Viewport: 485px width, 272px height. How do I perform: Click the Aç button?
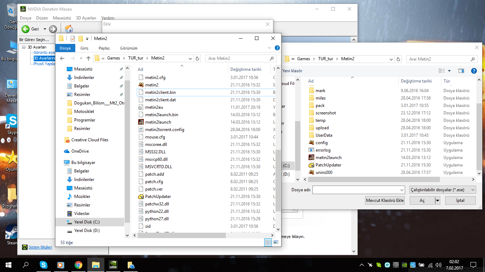422,200
